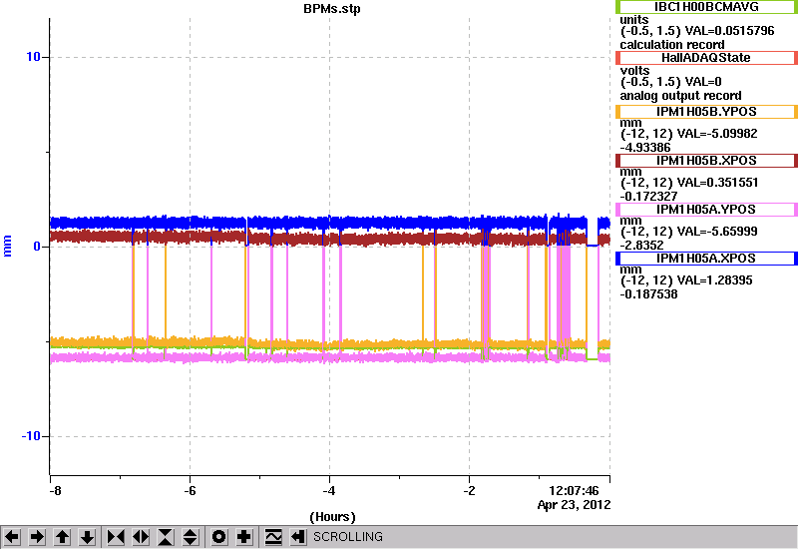
Task: Click the -0.172327 value under IPM1H05B.XPOS
Action: click(x=648, y=197)
